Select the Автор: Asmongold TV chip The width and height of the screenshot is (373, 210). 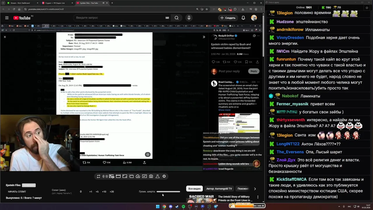click(219, 189)
